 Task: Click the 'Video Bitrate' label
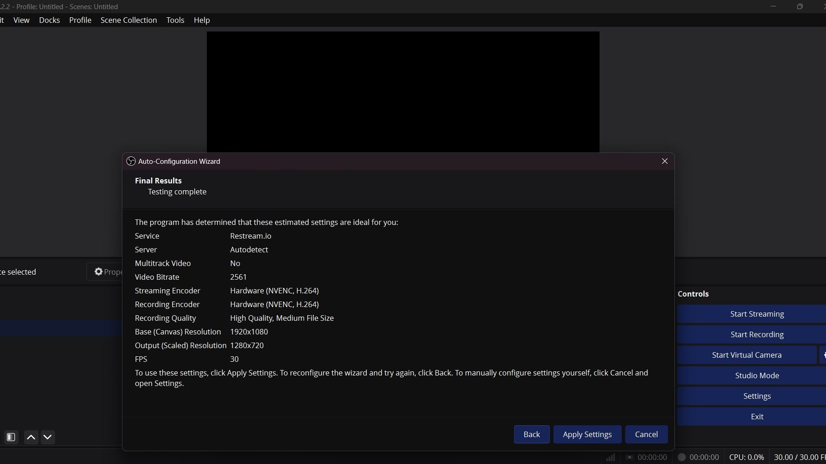(157, 277)
